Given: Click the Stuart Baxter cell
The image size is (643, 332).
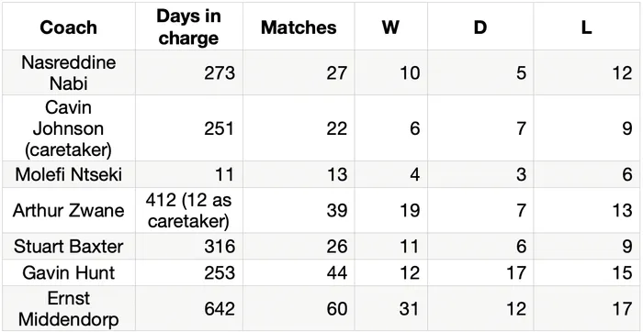Looking at the screenshot, I should click(x=69, y=247).
